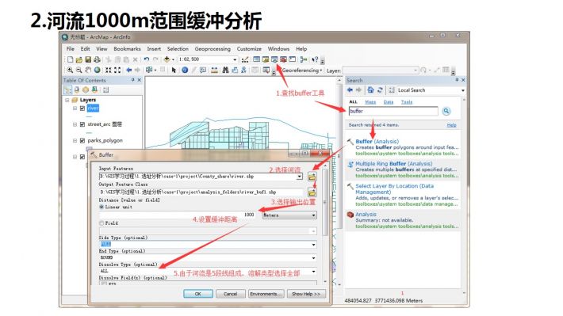Click the magnifier search button beside buffer
Screen dimensions: 563x316
446,111
